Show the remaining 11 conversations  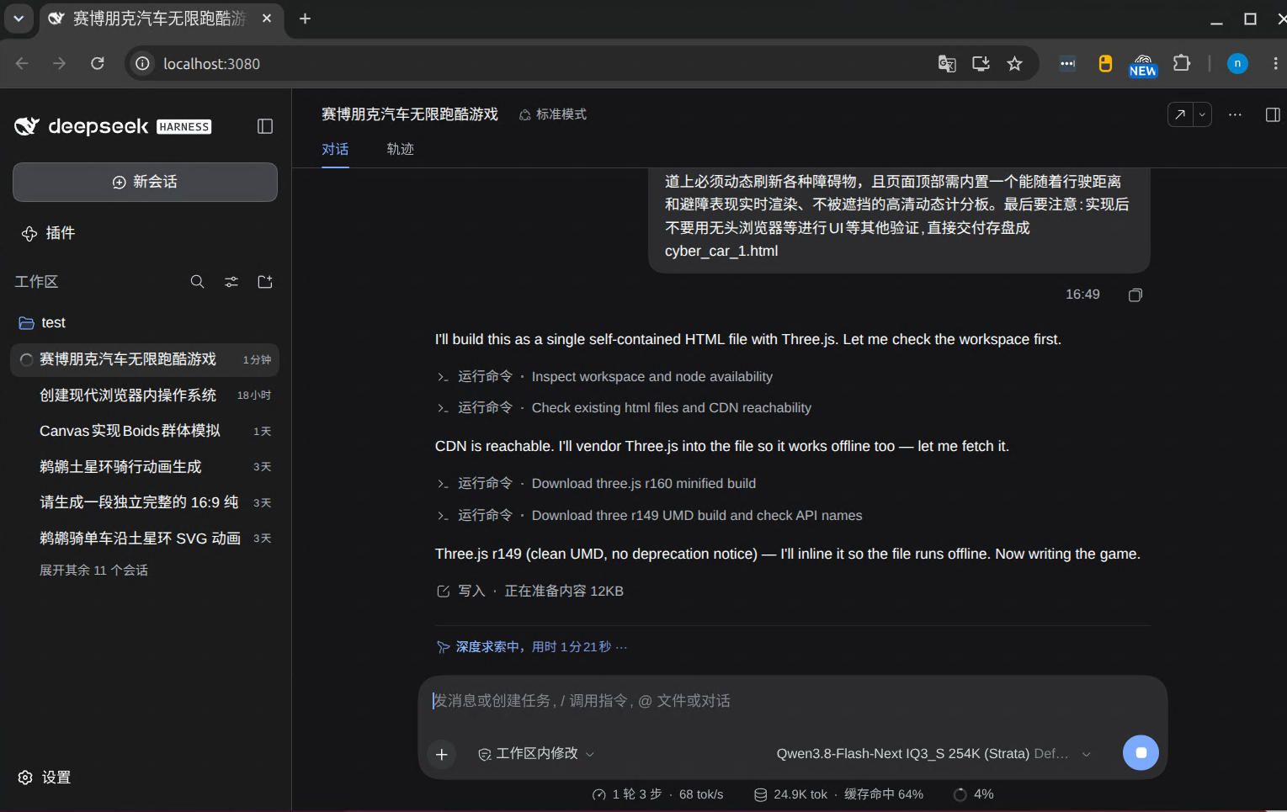pyautogui.click(x=93, y=571)
